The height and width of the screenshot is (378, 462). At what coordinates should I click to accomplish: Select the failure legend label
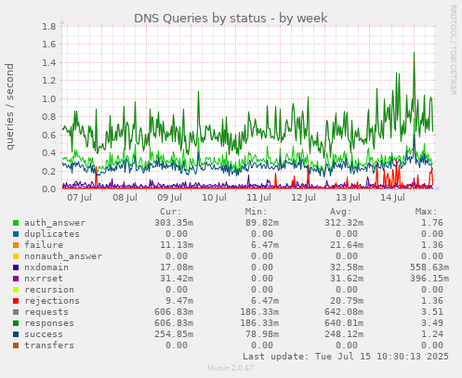click(x=44, y=245)
